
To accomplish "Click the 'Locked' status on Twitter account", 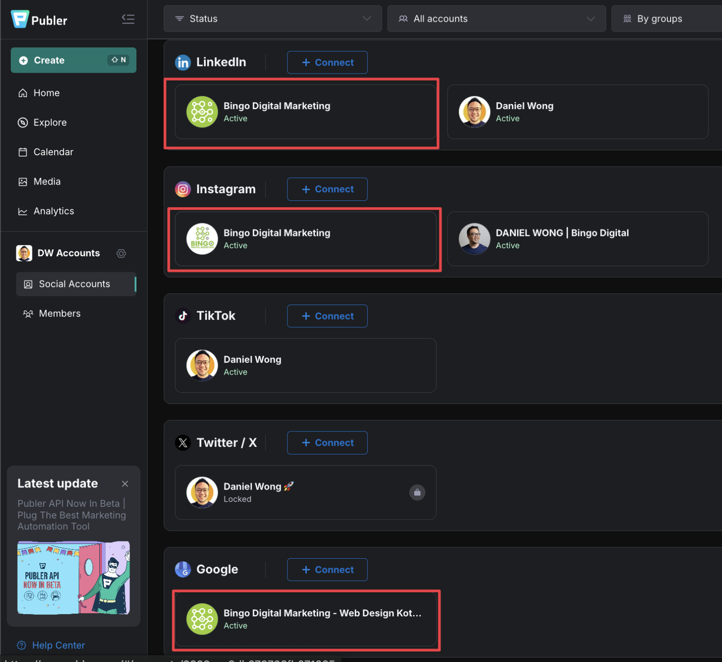I will [237, 499].
